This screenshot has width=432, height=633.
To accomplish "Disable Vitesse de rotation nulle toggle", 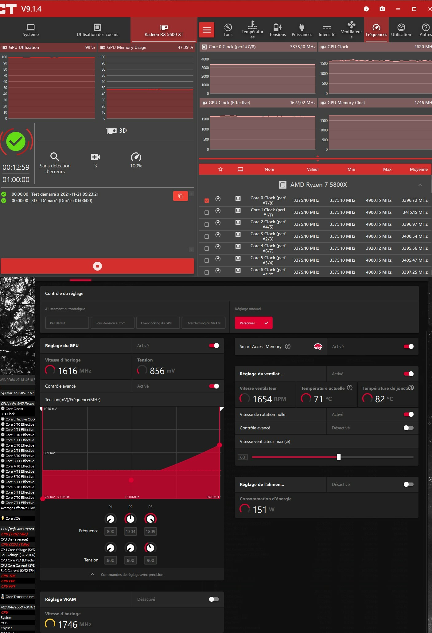I will [409, 414].
